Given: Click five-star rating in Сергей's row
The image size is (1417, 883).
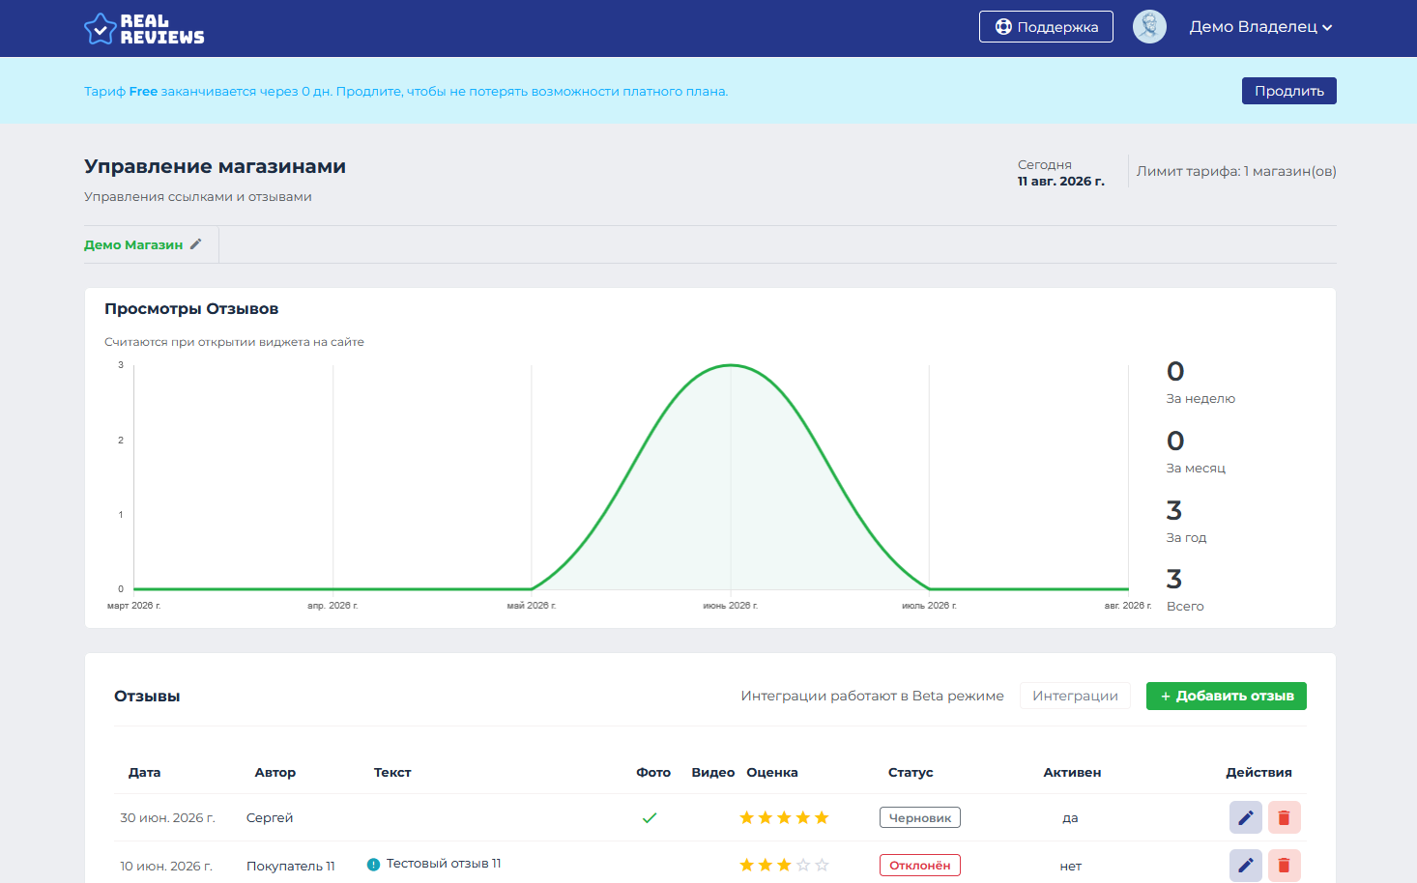Looking at the screenshot, I should click(784, 817).
